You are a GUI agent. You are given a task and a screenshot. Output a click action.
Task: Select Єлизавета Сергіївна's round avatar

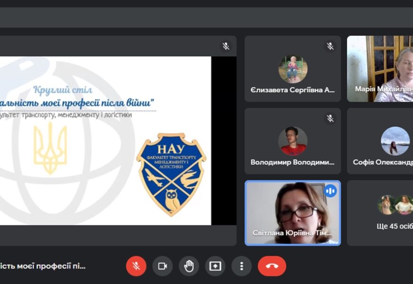point(292,69)
